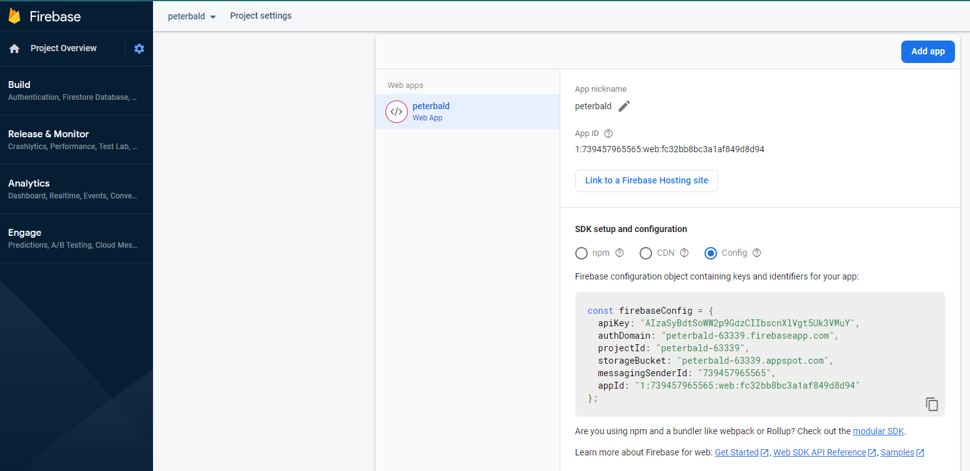Click the help icon next to npm
The height and width of the screenshot is (471, 970).
tap(620, 253)
